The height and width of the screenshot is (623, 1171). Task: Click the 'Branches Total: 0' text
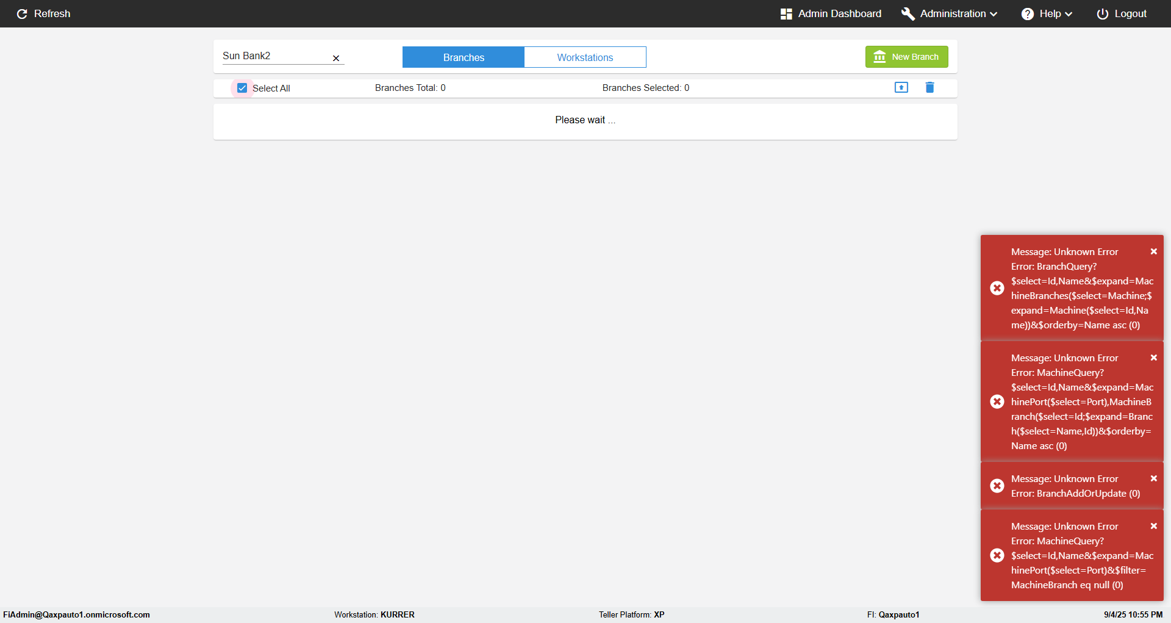point(410,88)
